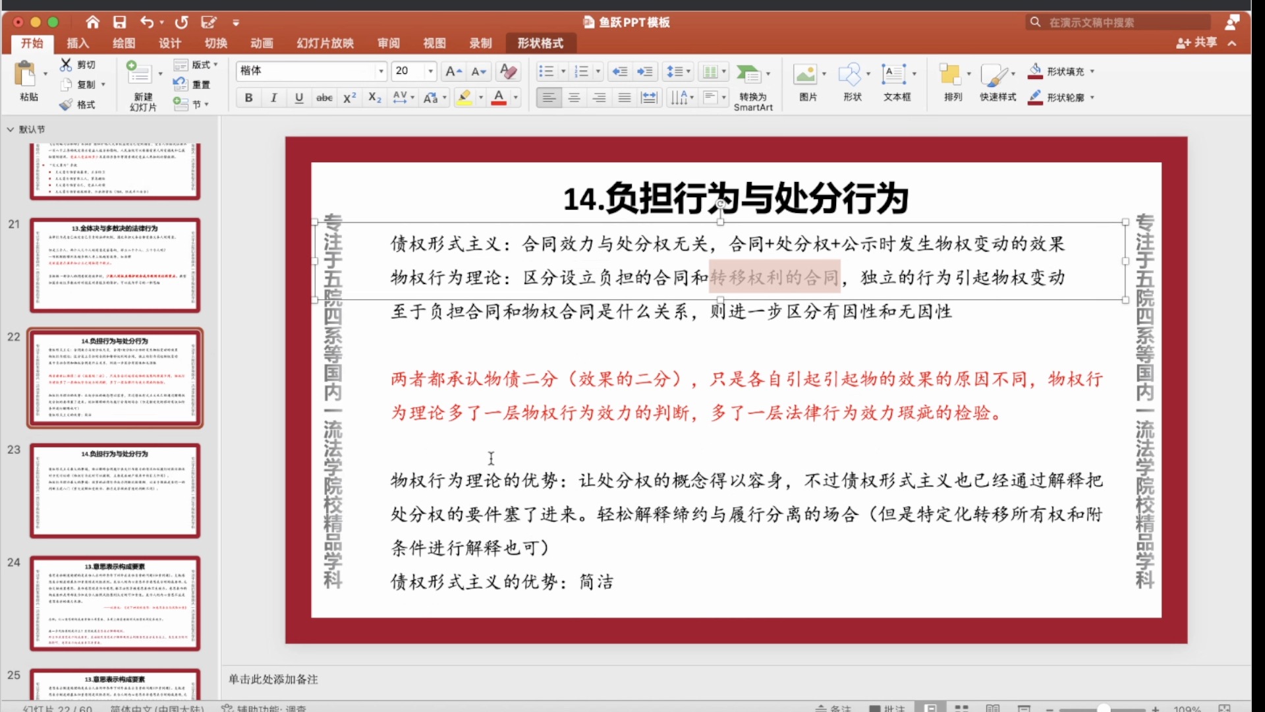Screen dimensions: 1265x712
Task: Click the Shape Outline (形状轮廓) button
Action: click(x=1056, y=98)
